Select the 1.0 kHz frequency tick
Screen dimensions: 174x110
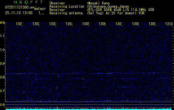coord(2,50)
